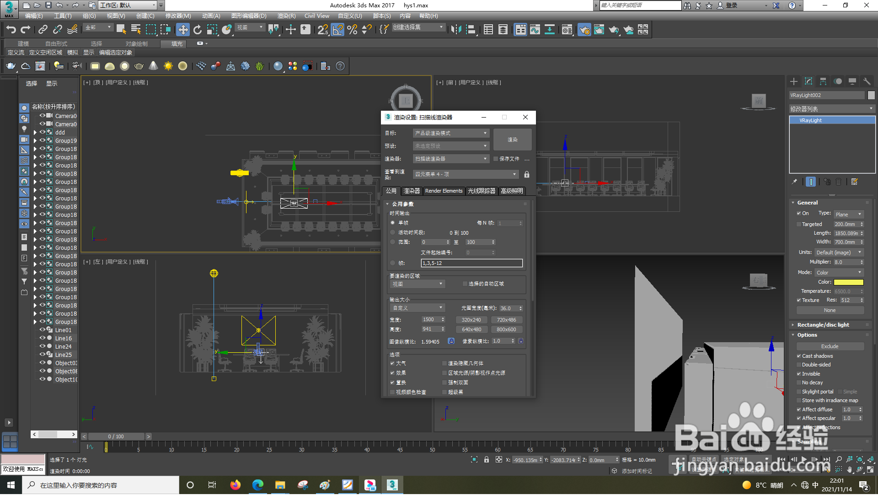Toggle the ribbon layout button
Screen dimensions: 878x495
coord(520,30)
